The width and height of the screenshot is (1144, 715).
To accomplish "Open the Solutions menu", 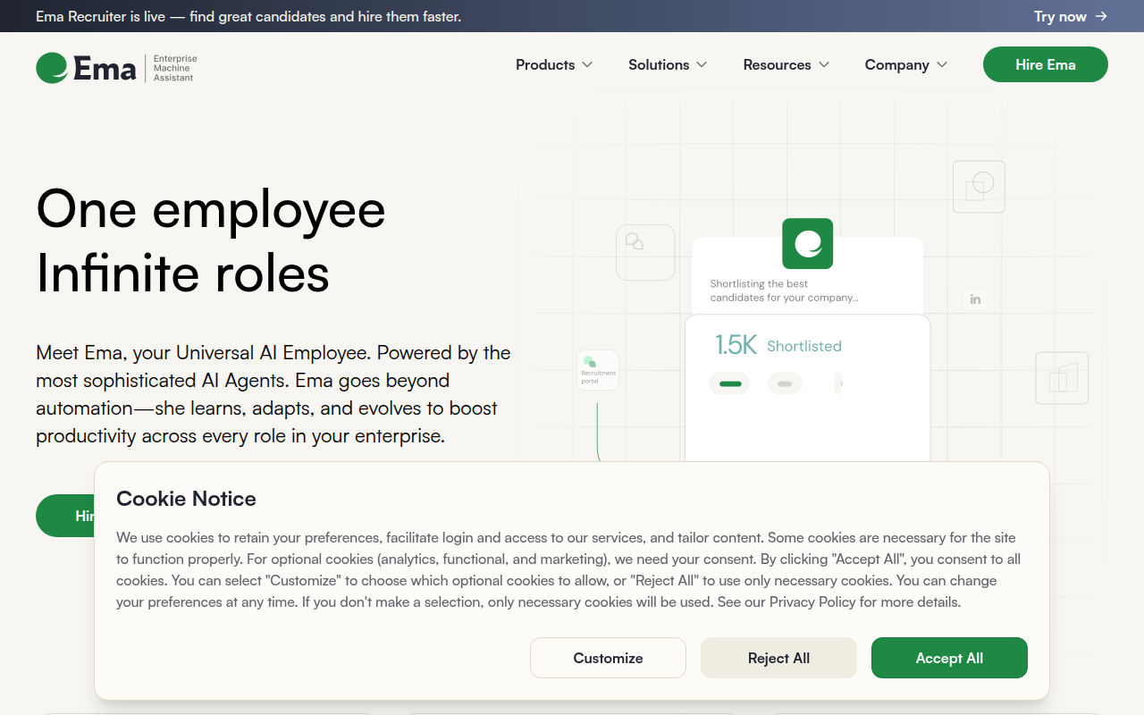I will (x=668, y=64).
